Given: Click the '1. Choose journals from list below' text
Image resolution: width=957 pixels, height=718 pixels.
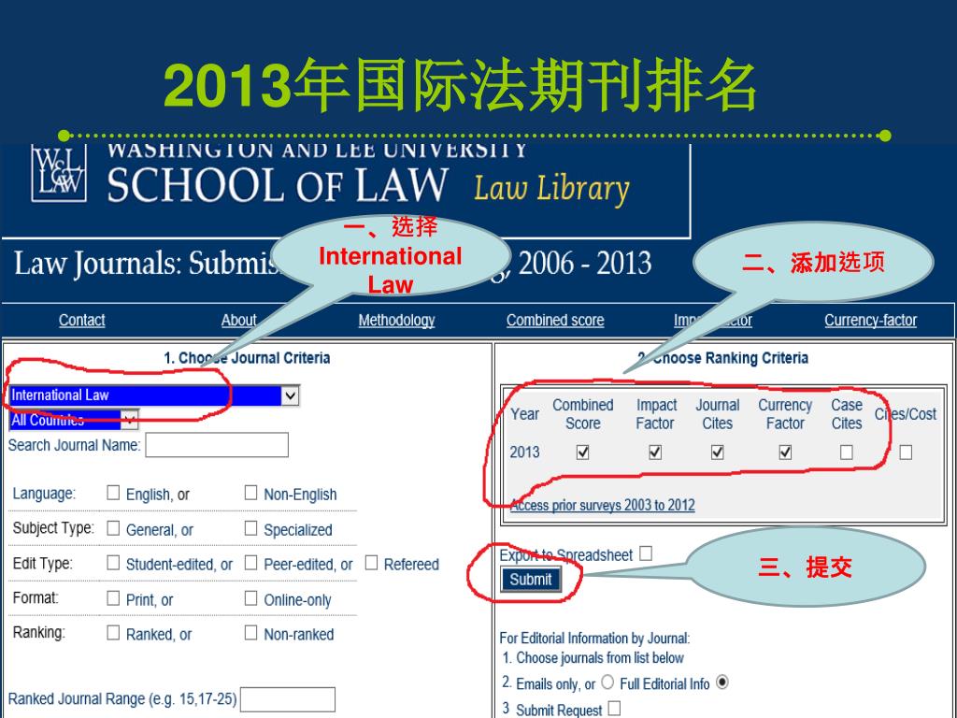Looking at the screenshot, I should pyautogui.click(x=593, y=658).
